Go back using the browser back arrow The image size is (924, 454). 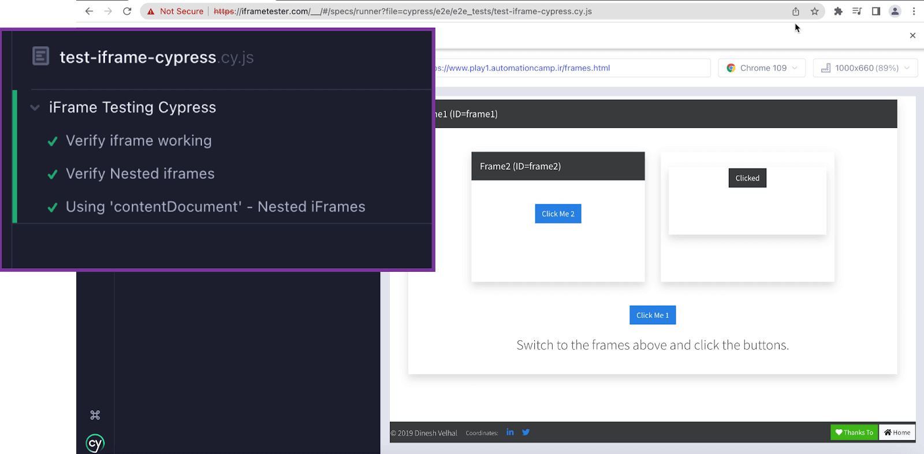pyautogui.click(x=89, y=11)
